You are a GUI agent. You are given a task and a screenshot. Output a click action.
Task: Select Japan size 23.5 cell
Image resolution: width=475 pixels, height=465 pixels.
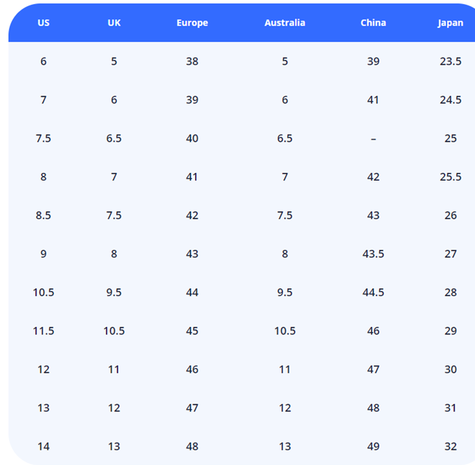click(450, 61)
